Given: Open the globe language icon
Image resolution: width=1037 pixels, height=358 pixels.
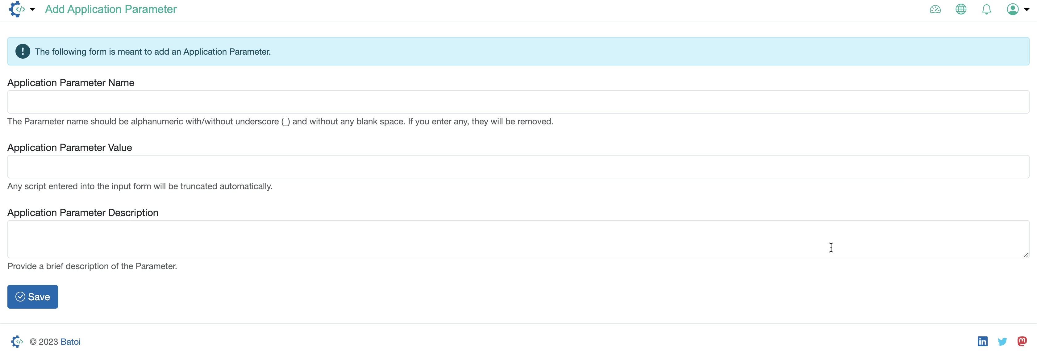Looking at the screenshot, I should (x=961, y=9).
